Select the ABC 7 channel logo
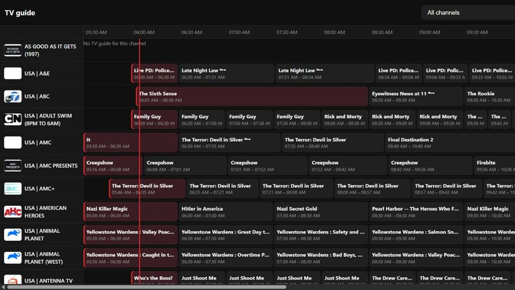This screenshot has height=290, width=515. [x=13, y=96]
